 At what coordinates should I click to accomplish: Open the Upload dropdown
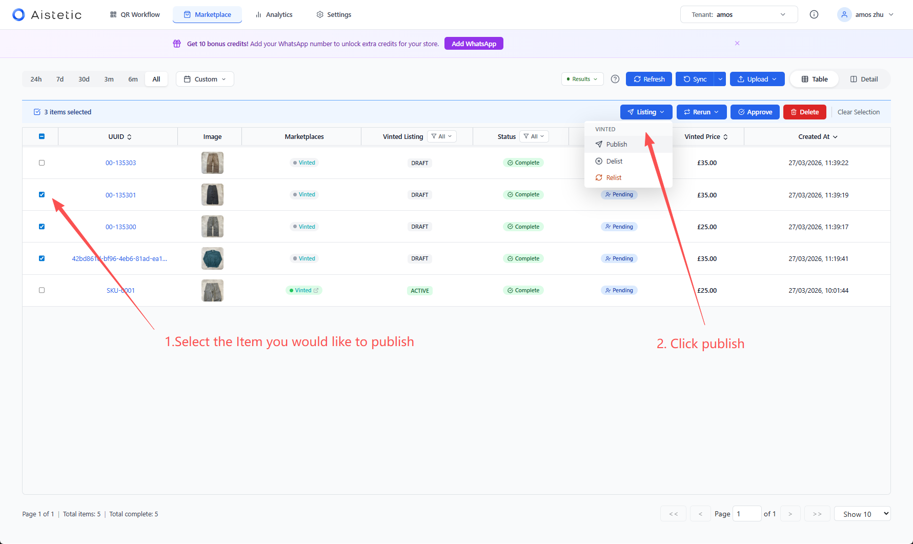(757, 79)
